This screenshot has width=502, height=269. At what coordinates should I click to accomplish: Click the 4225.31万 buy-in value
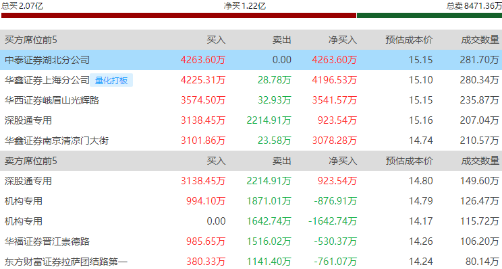(203, 80)
